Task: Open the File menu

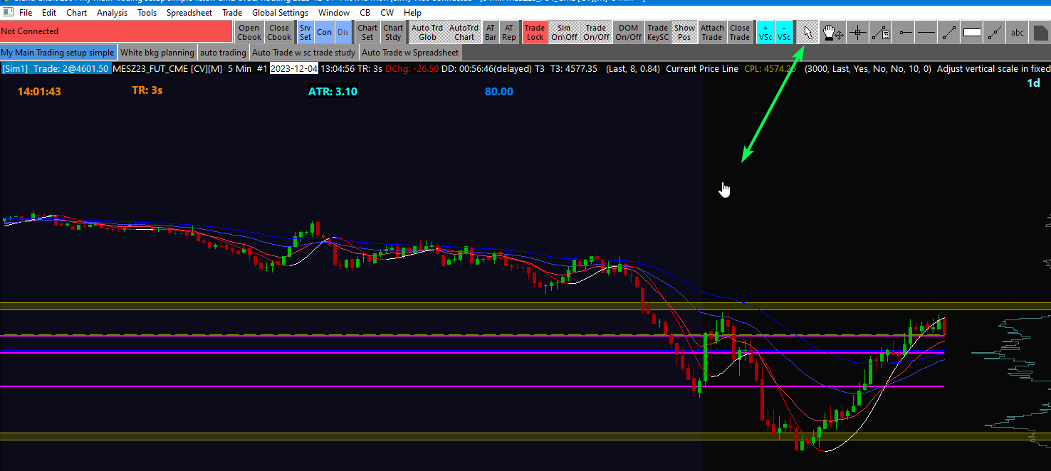Action: click(26, 12)
